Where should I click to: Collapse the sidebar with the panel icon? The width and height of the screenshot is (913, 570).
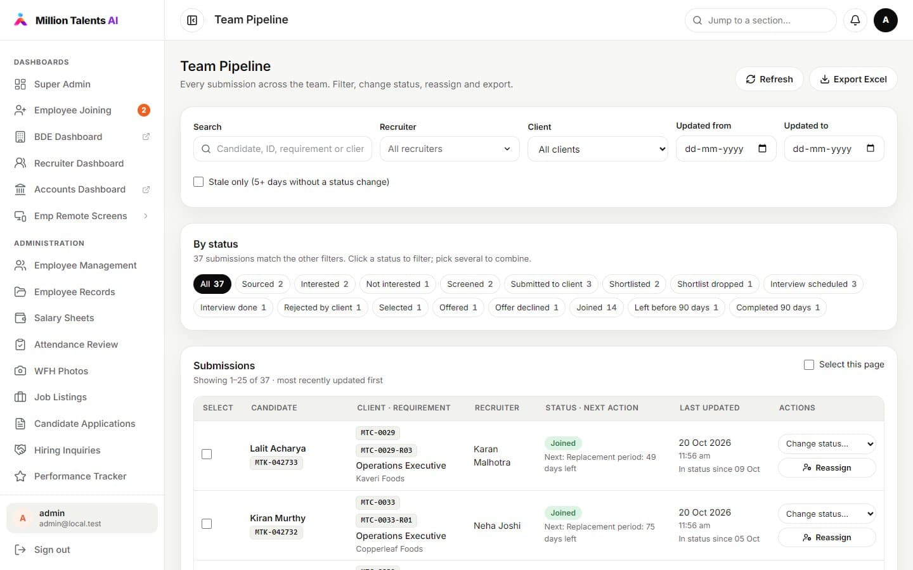pos(192,20)
